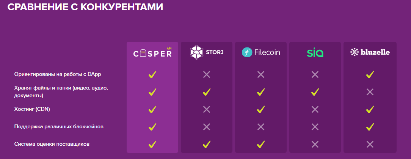
Task: Click Filecoin checkmark in Хостинг (CDN) row
Action: click(260, 109)
